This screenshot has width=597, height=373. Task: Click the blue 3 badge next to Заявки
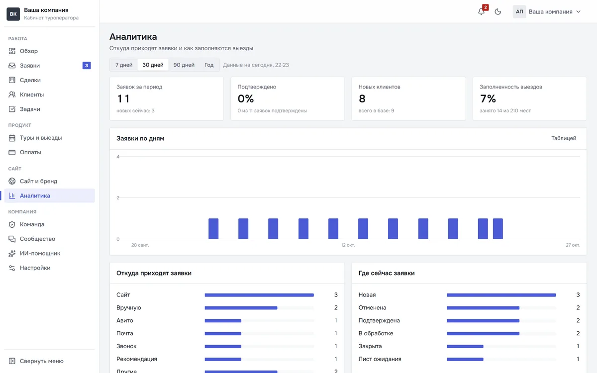point(87,66)
